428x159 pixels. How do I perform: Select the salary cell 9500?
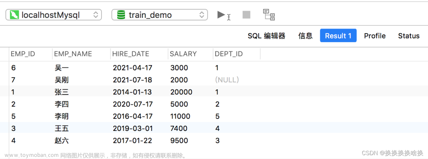[x=179, y=141]
